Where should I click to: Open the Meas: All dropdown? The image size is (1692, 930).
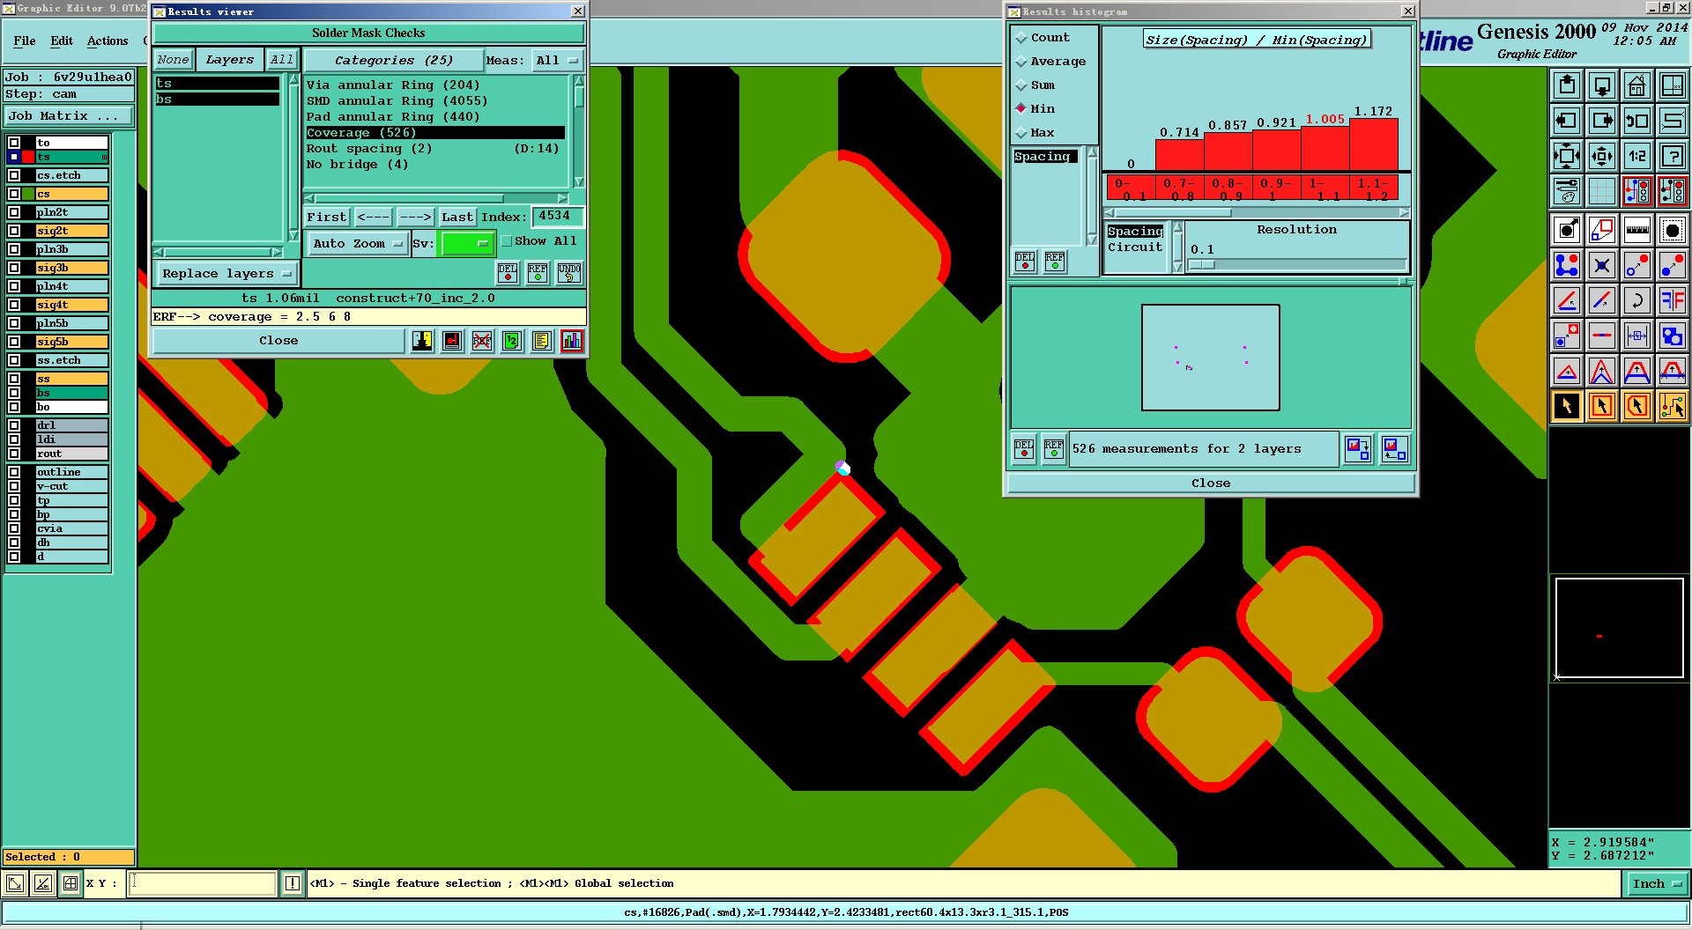tap(558, 61)
